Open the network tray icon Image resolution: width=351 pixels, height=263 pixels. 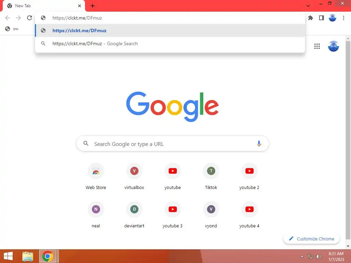click(x=311, y=256)
